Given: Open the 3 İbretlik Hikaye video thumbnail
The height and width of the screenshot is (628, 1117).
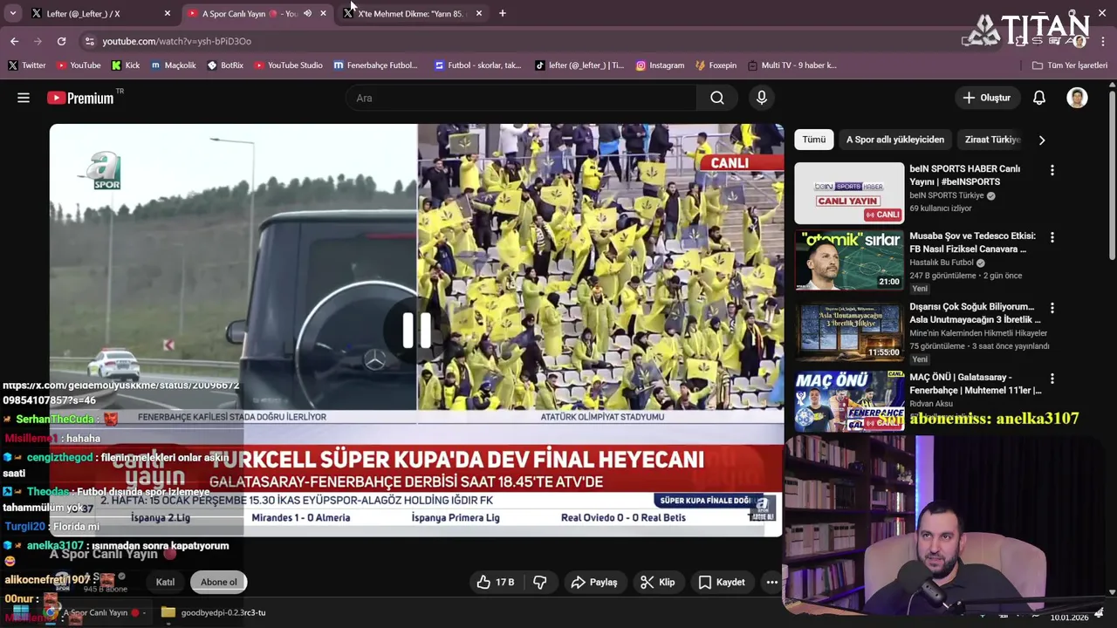Looking at the screenshot, I should click(849, 331).
